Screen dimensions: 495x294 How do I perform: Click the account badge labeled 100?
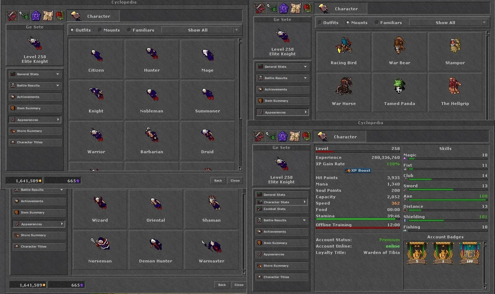coord(470,253)
